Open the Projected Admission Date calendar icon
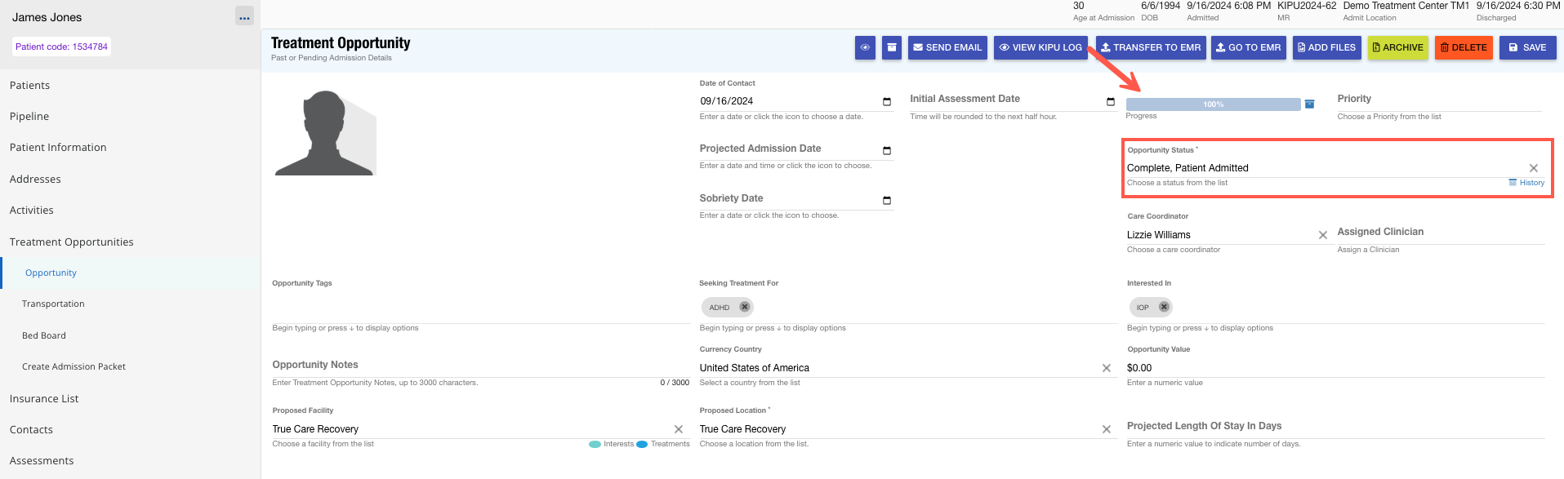The image size is (1564, 479). [x=887, y=151]
